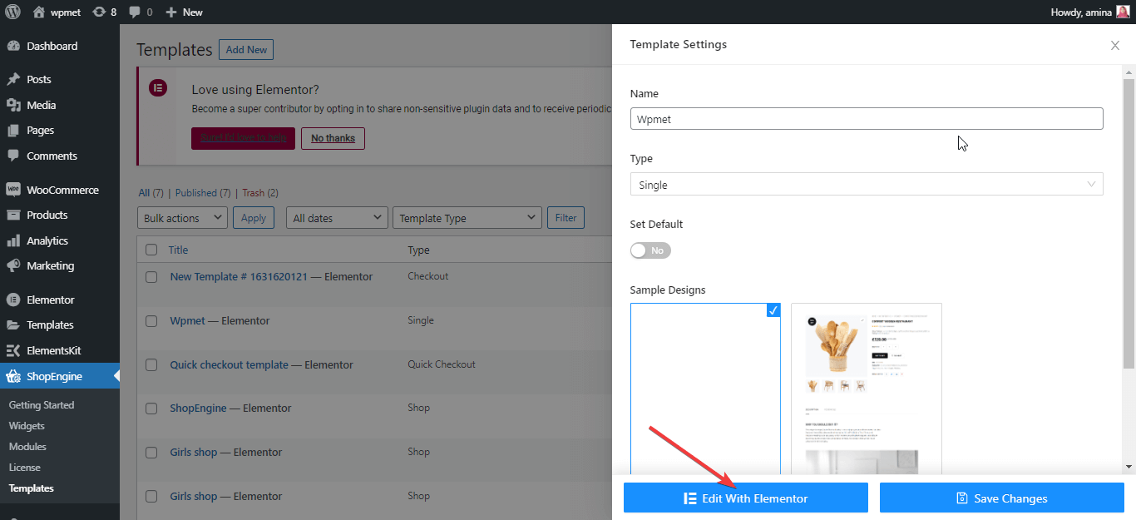Click the Save Changes button
Viewport: 1136px width, 520px height.
tap(1002, 498)
